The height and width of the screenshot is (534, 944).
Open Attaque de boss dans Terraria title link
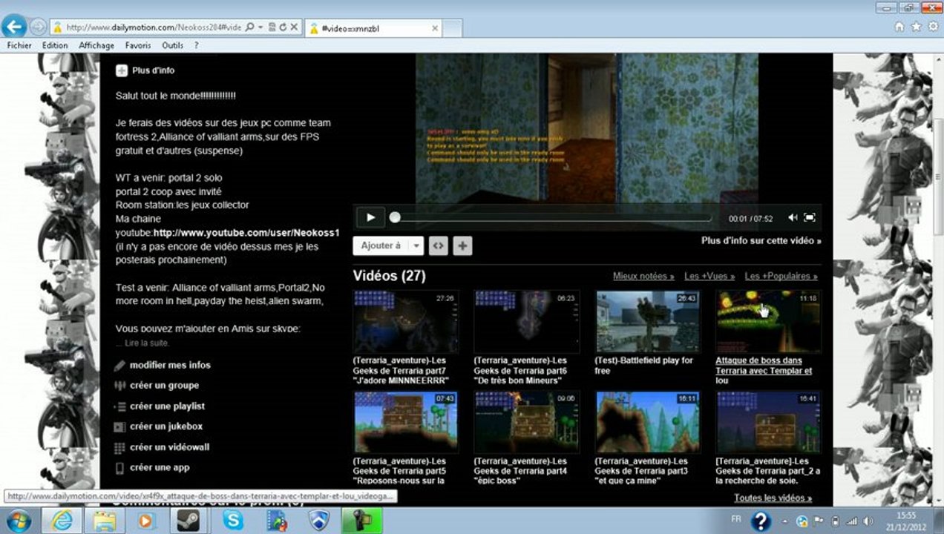tap(764, 370)
